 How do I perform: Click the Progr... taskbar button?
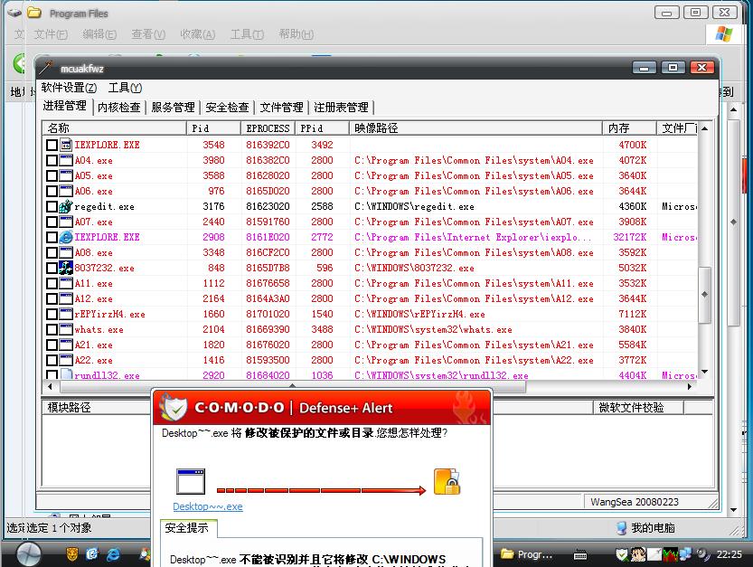[527, 554]
